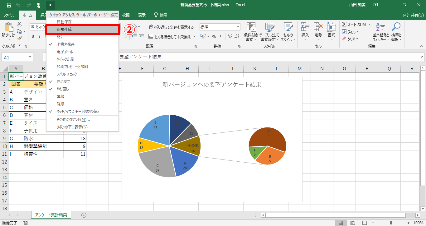Click the comma style icon
This screenshot has height=226, width=426.
point(221,37)
